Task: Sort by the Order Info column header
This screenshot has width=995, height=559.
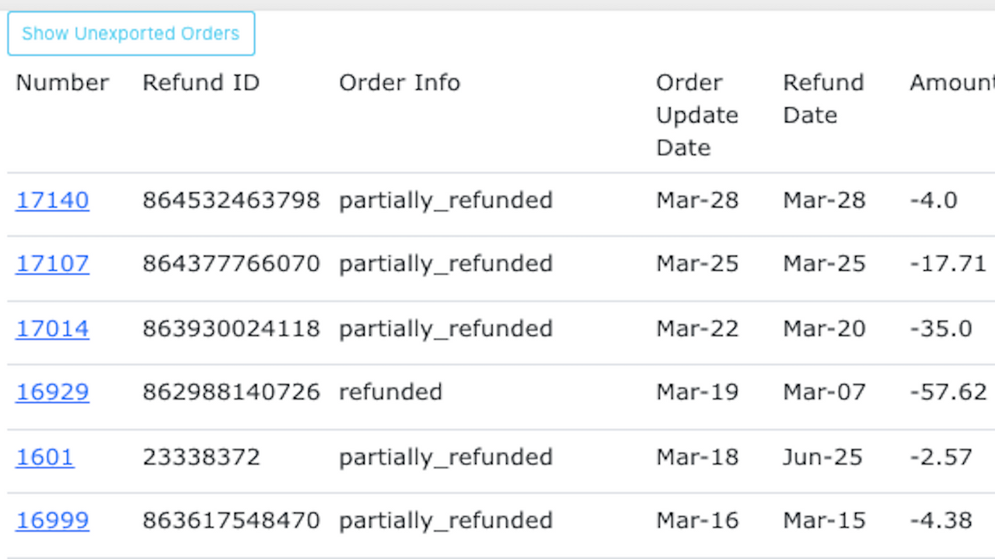Action: coord(400,83)
